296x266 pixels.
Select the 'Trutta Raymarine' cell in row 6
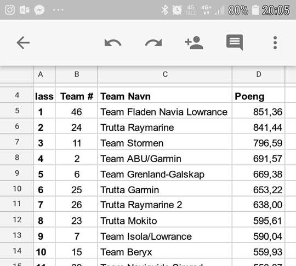click(x=165, y=126)
